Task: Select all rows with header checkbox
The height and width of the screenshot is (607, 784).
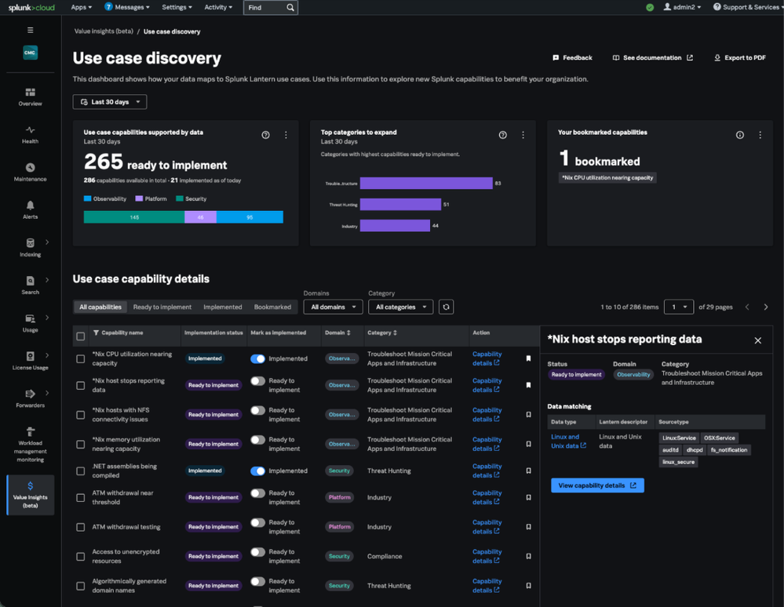Action: coord(81,336)
